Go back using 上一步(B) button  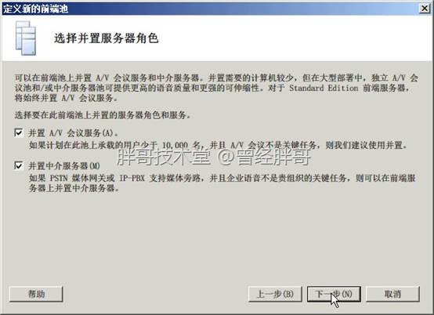(275, 294)
